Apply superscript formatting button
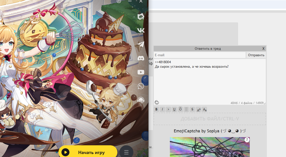 [198, 109]
